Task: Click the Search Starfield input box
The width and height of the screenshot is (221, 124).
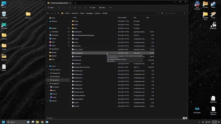Action: 176,13
